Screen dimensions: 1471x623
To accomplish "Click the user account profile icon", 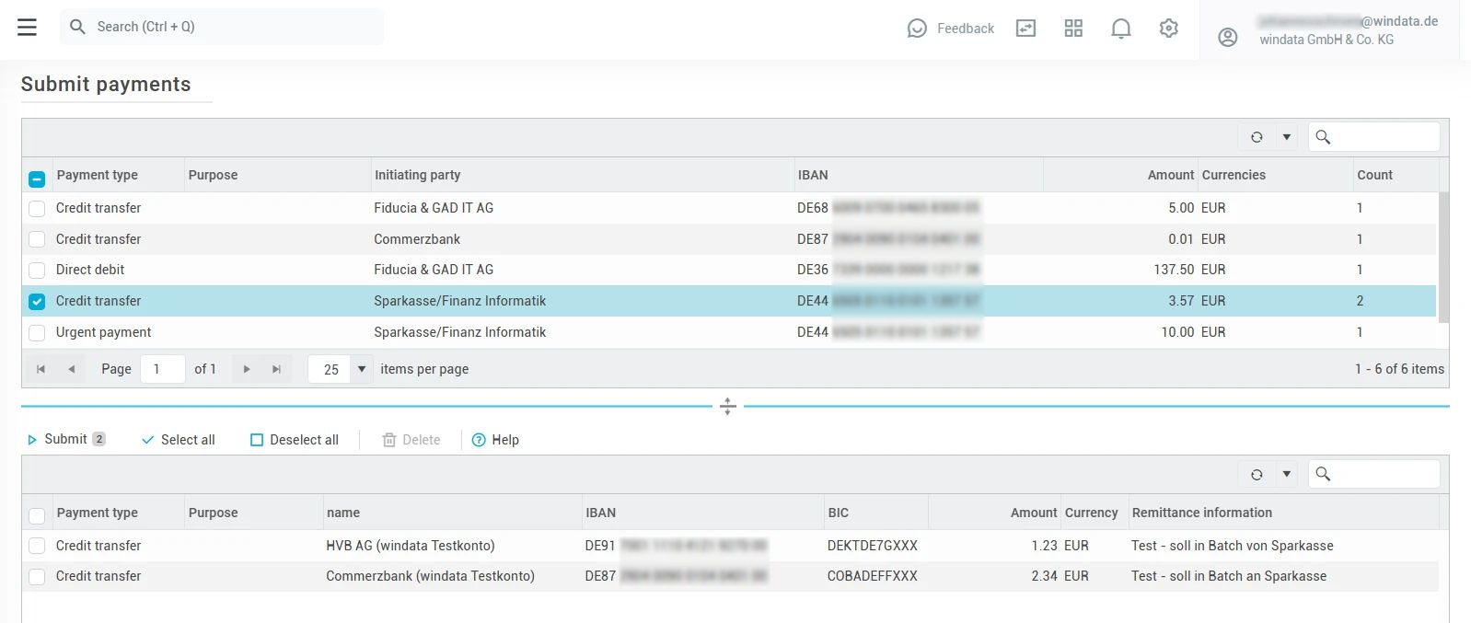I will coord(1227,38).
